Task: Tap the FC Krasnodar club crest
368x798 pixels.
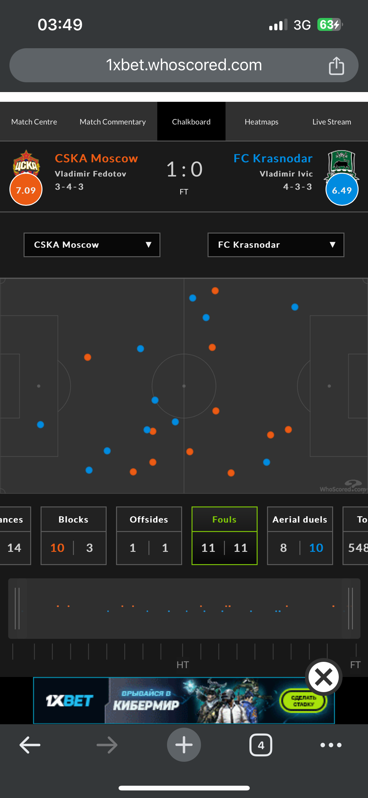Action: pyautogui.click(x=342, y=162)
